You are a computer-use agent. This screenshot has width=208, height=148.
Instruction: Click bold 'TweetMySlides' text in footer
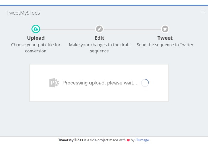pos(71,140)
